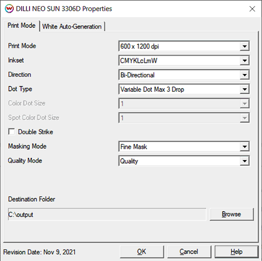The width and height of the screenshot is (262, 261).
Task: Select the Print Mode tab
Action: 22,26
